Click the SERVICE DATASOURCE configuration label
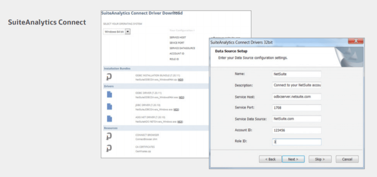 (x=182, y=48)
